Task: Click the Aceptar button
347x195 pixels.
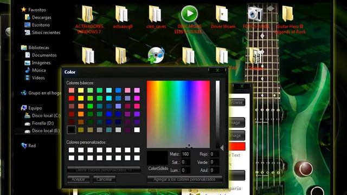Action: coord(78,179)
